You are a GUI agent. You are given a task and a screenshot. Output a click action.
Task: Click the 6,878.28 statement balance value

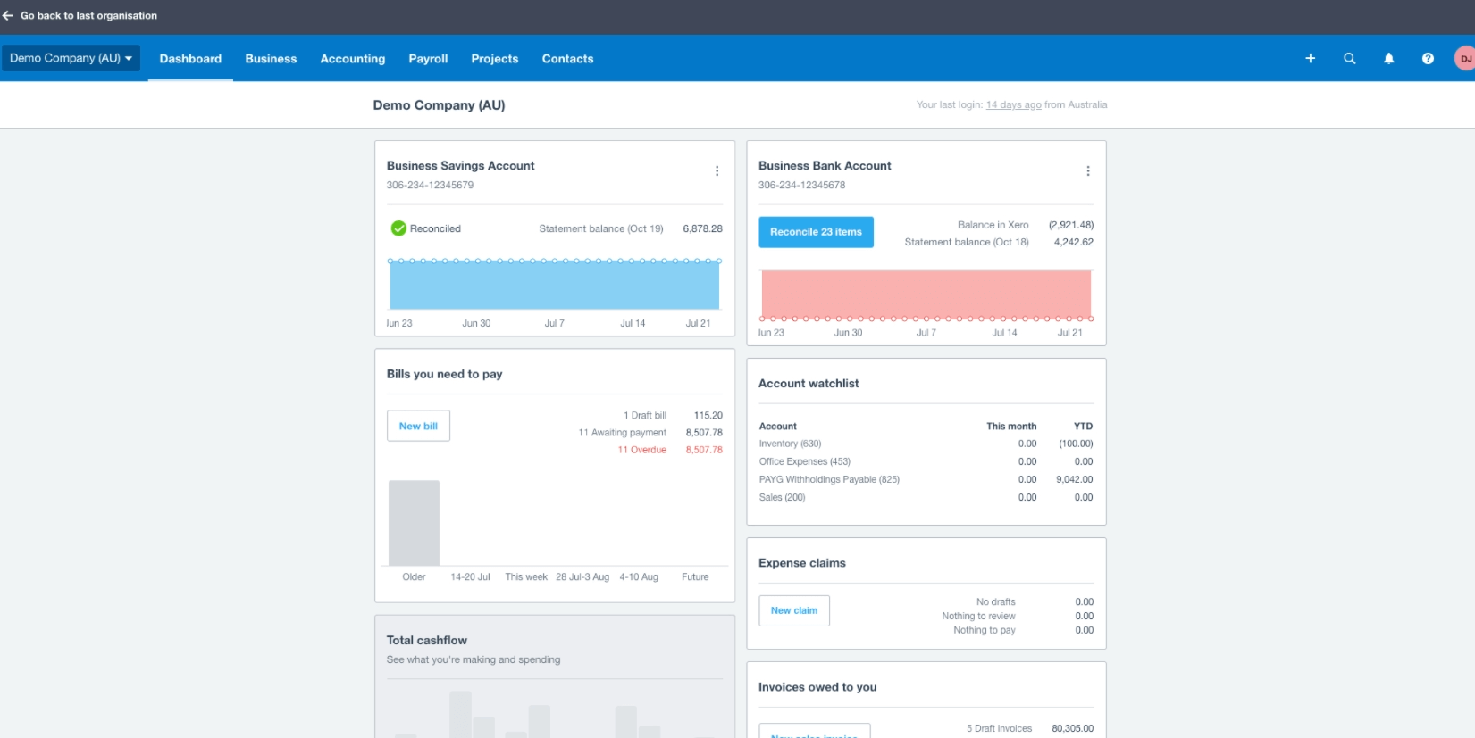point(702,228)
